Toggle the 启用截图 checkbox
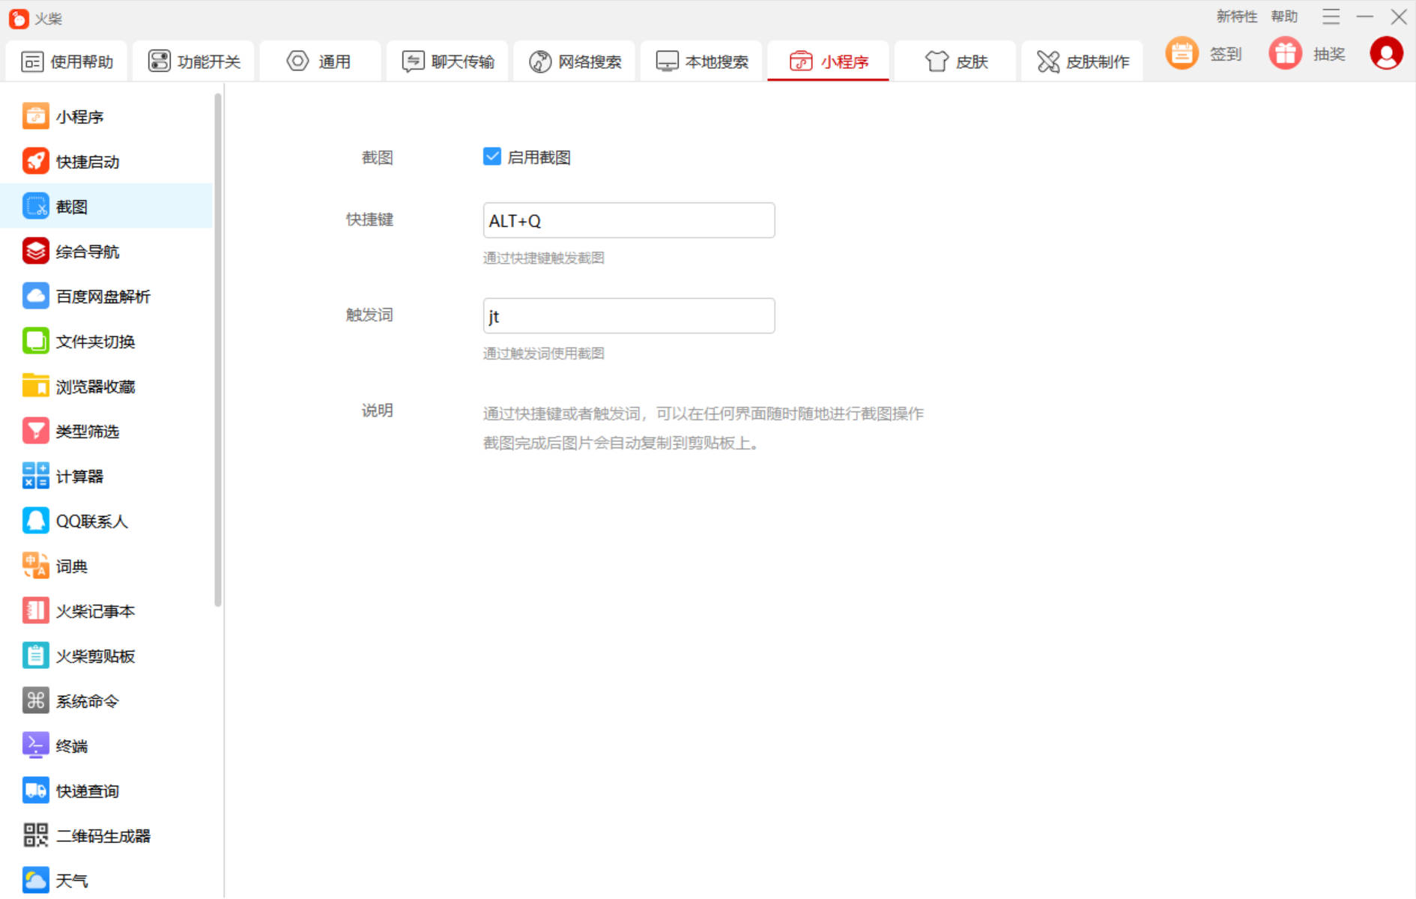This screenshot has height=899, width=1416. 492,157
